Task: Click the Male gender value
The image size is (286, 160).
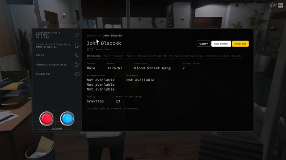Action: click(91, 68)
